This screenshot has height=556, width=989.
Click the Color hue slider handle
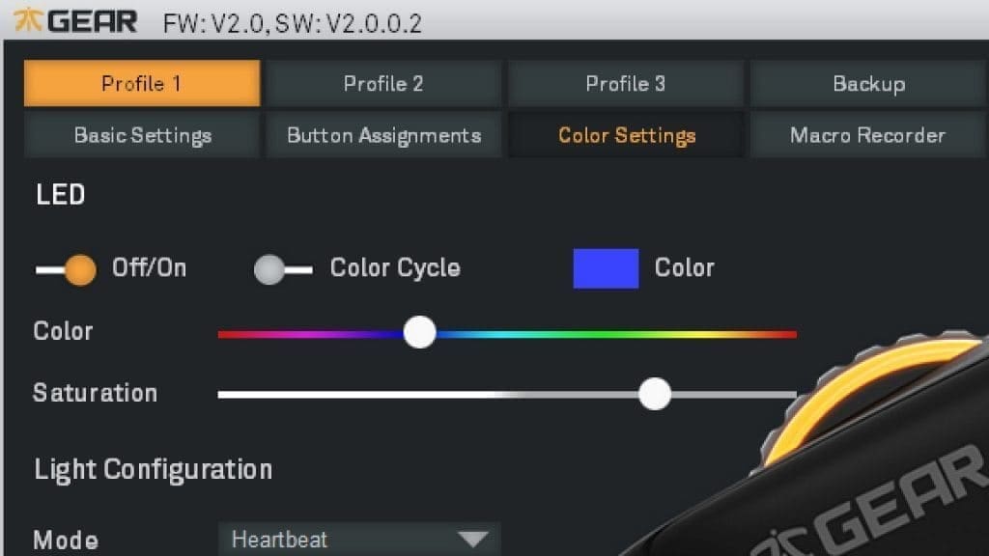pos(419,332)
